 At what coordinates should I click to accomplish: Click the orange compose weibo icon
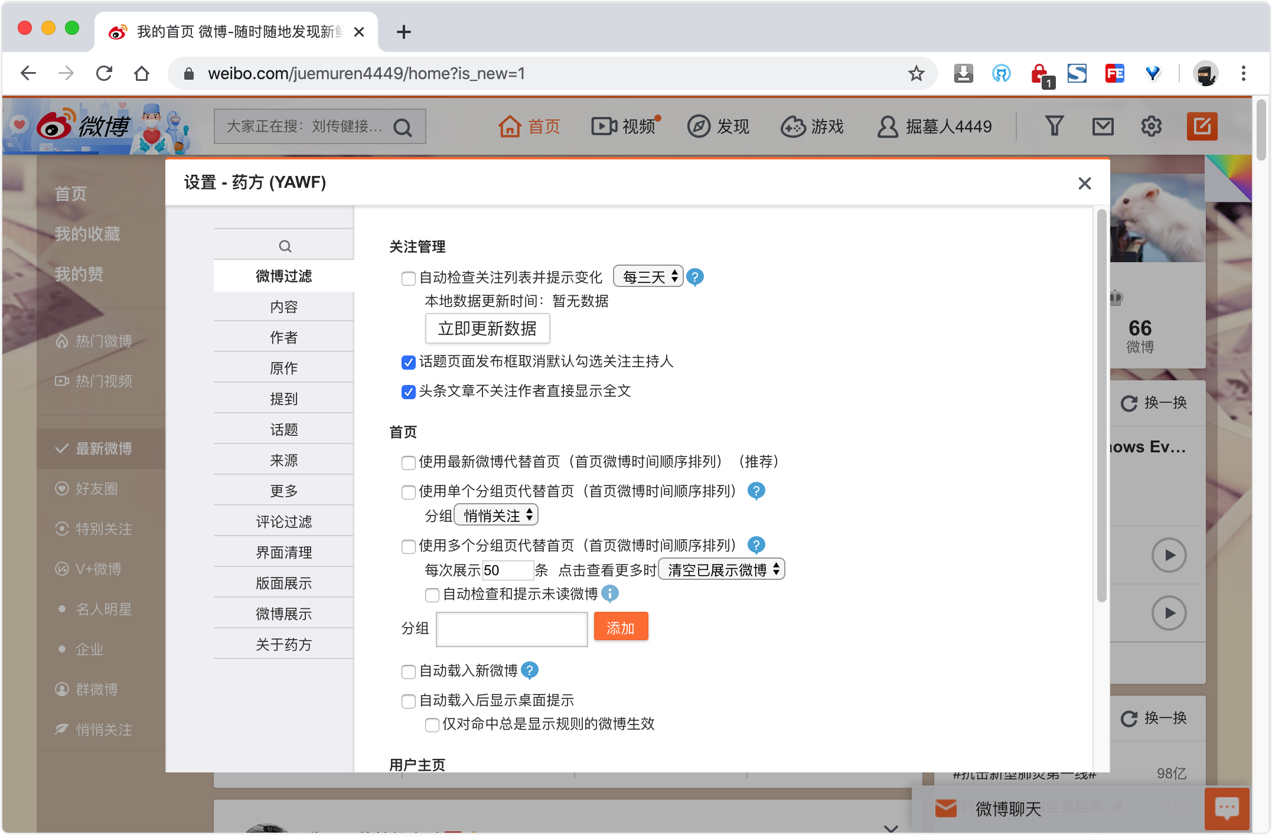click(1202, 126)
